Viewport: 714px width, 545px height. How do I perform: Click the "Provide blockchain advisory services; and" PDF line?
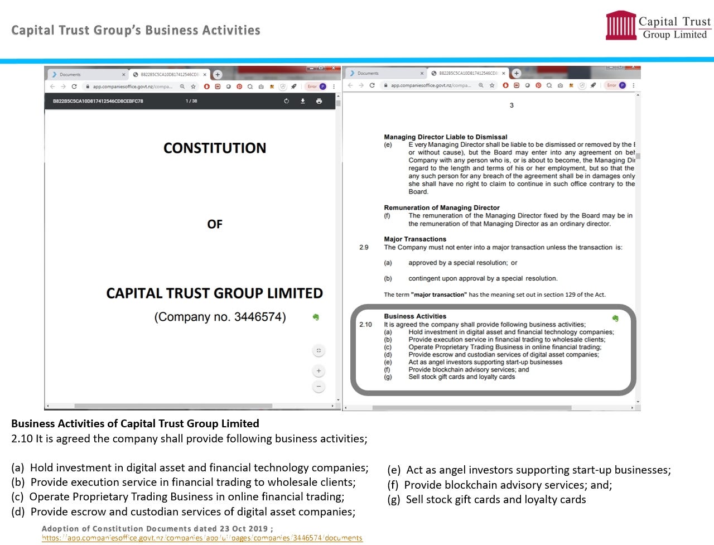point(469,369)
